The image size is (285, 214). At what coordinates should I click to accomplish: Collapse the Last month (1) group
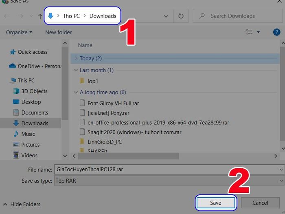76,70
